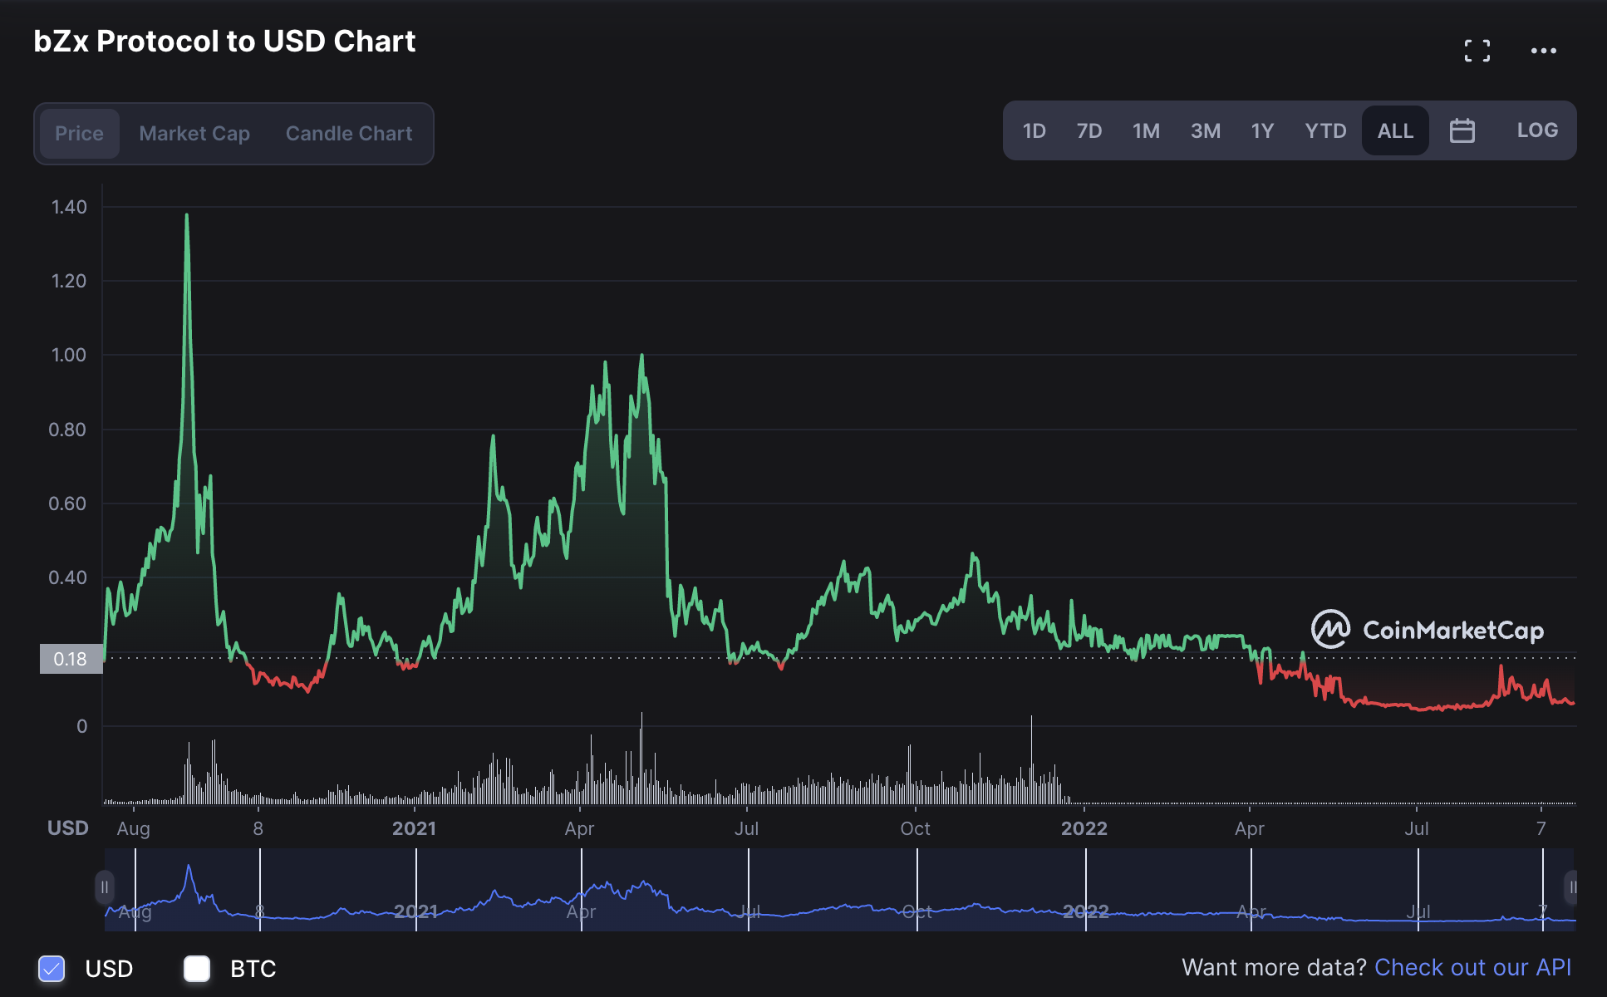
Task: Select the 3M time range
Action: (1205, 130)
